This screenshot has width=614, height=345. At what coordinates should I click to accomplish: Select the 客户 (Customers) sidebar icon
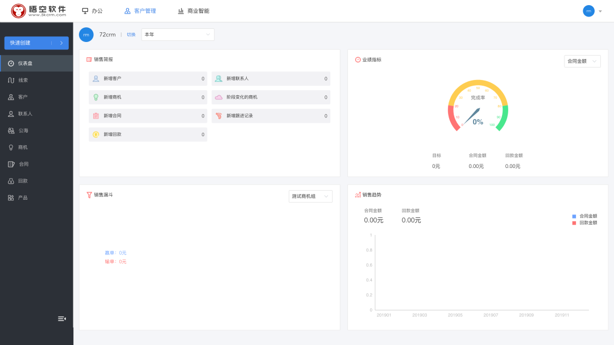click(23, 96)
